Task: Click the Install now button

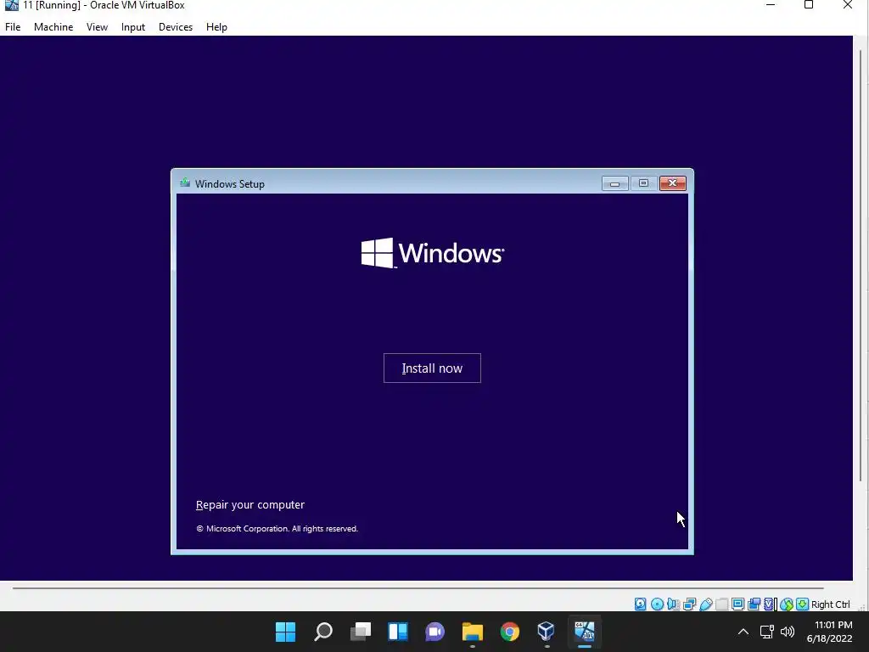Action: coord(432,368)
